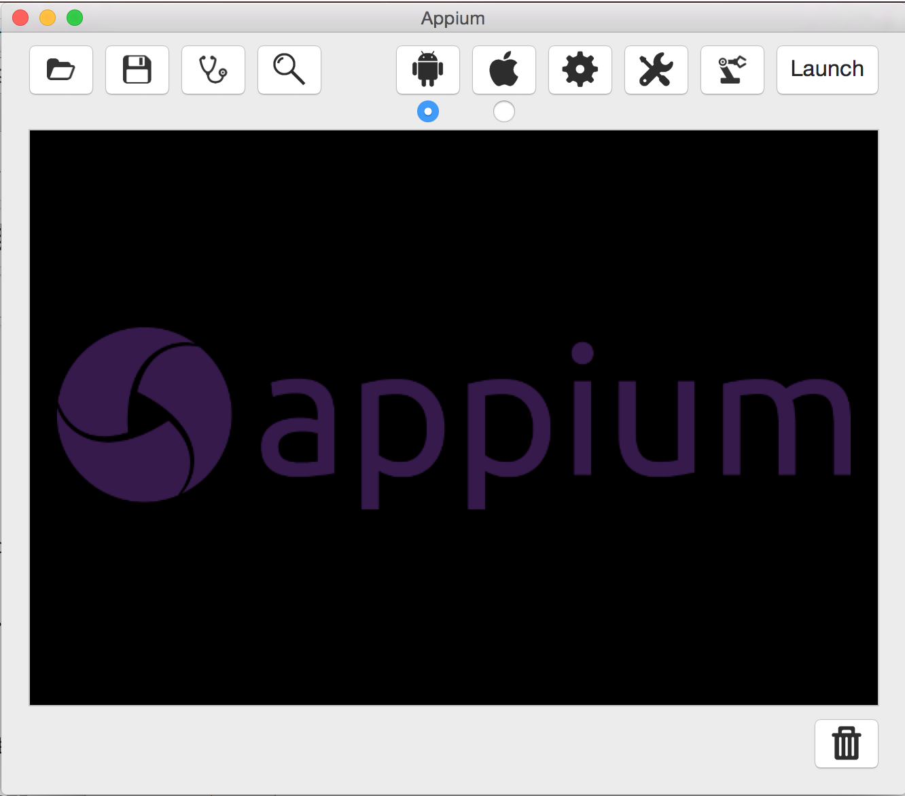The image size is (905, 796).
Task: Open the Appium Inspector magnifier
Action: point(289,69)
